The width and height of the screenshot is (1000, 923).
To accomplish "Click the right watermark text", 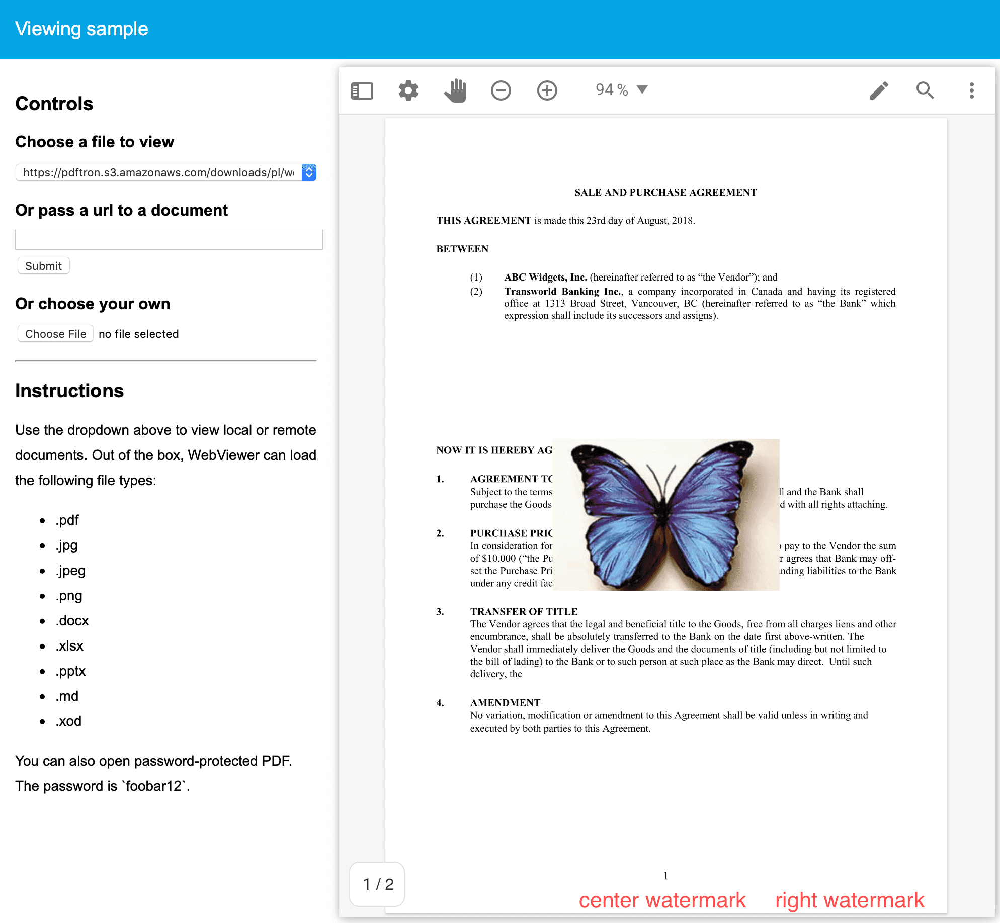I will pyautogui.click(x=849, y=900).
